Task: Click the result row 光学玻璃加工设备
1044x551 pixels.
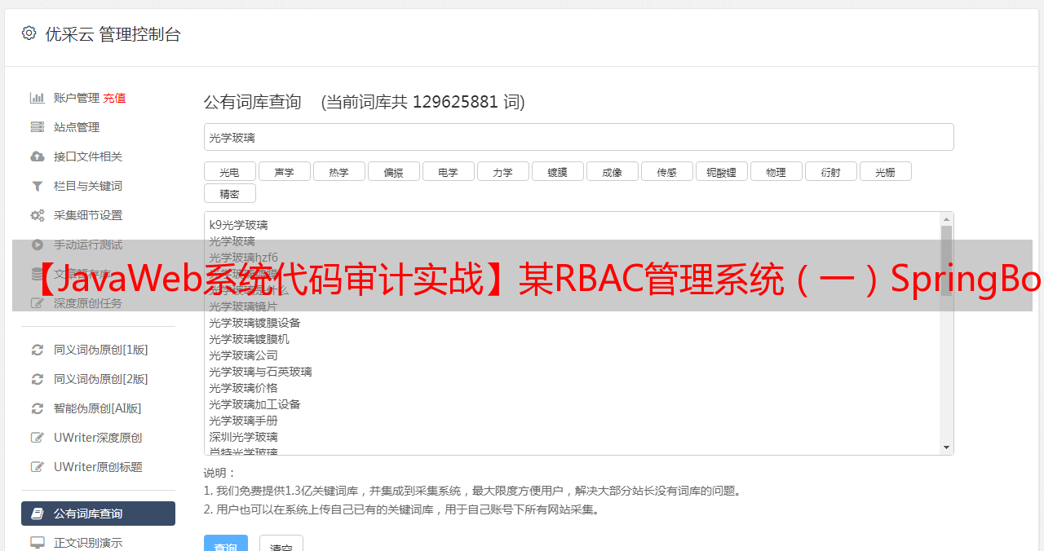Action: [x=254, y=404]
